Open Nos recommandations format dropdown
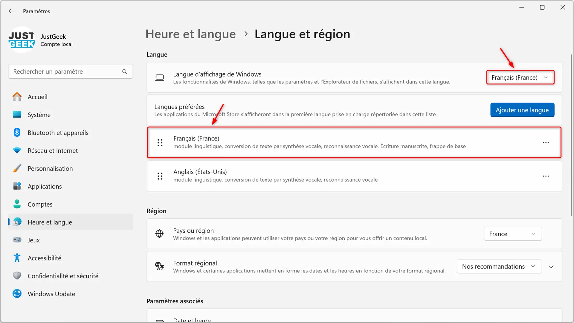 point(499,266)
